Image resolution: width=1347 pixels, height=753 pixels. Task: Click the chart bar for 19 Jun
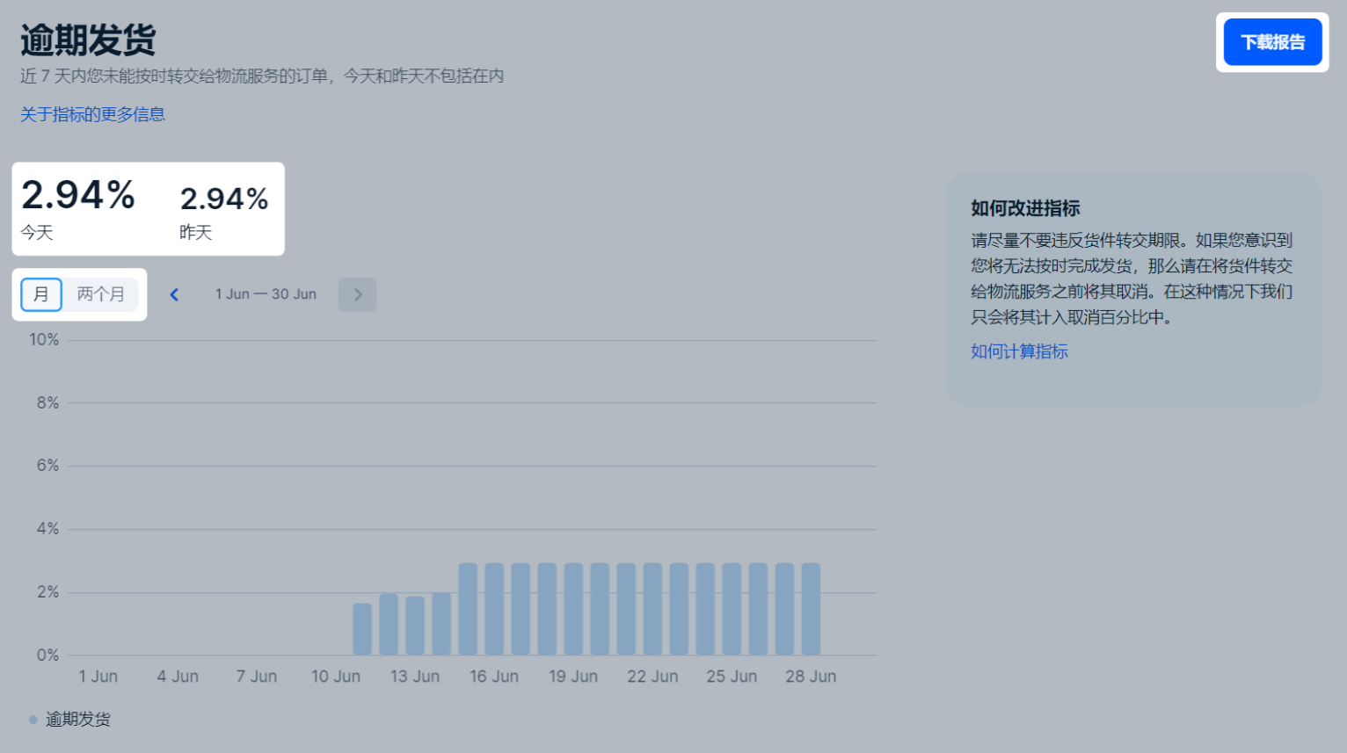pyautogui.click(x=573, y=609)
